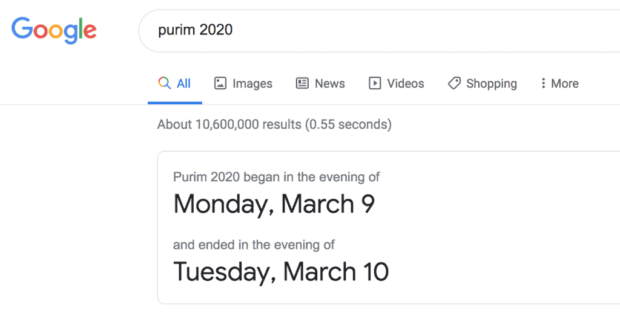Click the Monday, March 9 date
Image resolution: width=620 pixels, height=328 pixels.
(x=274, y=204)
